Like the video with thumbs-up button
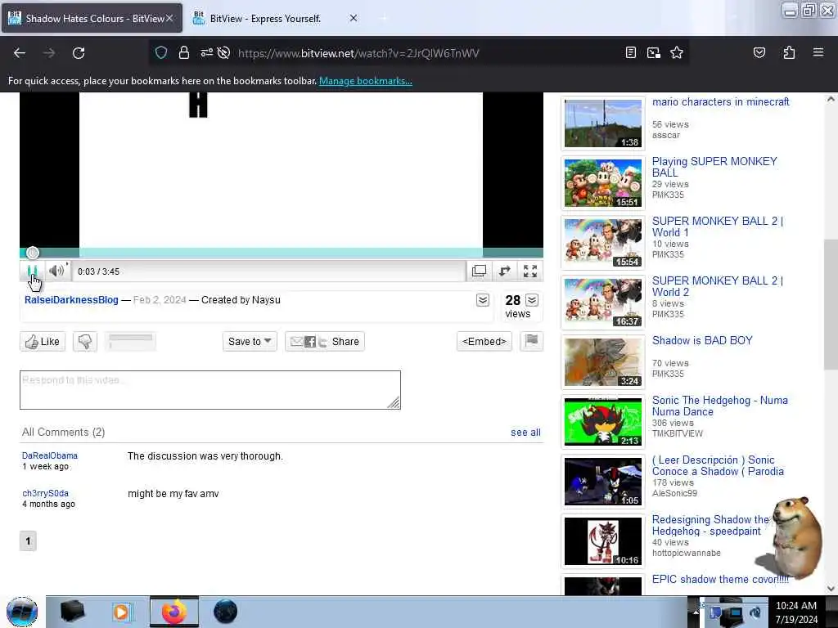This screenshot has width=838, height=628. [43, 341]
